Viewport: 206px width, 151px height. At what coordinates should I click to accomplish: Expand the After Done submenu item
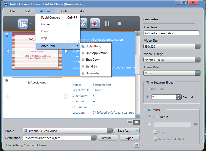[58, 46]
